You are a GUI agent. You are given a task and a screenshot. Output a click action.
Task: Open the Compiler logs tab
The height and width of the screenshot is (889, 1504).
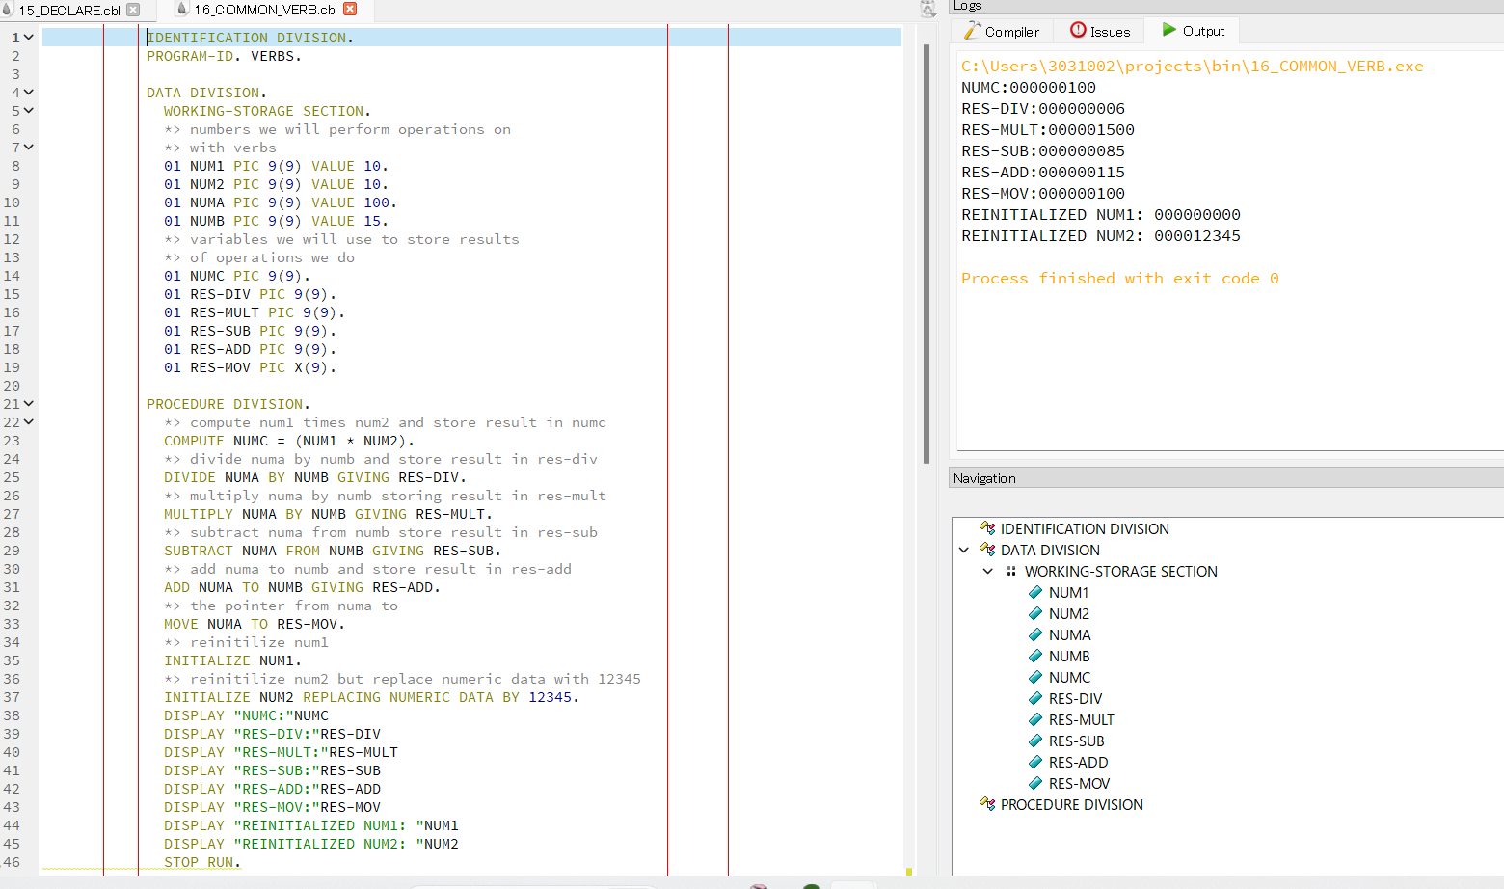click(x=1002, y=31)
